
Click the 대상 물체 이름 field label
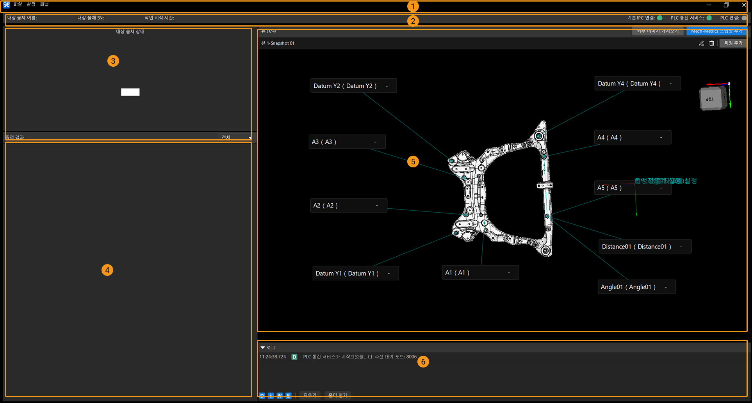(x=22, y=18)
